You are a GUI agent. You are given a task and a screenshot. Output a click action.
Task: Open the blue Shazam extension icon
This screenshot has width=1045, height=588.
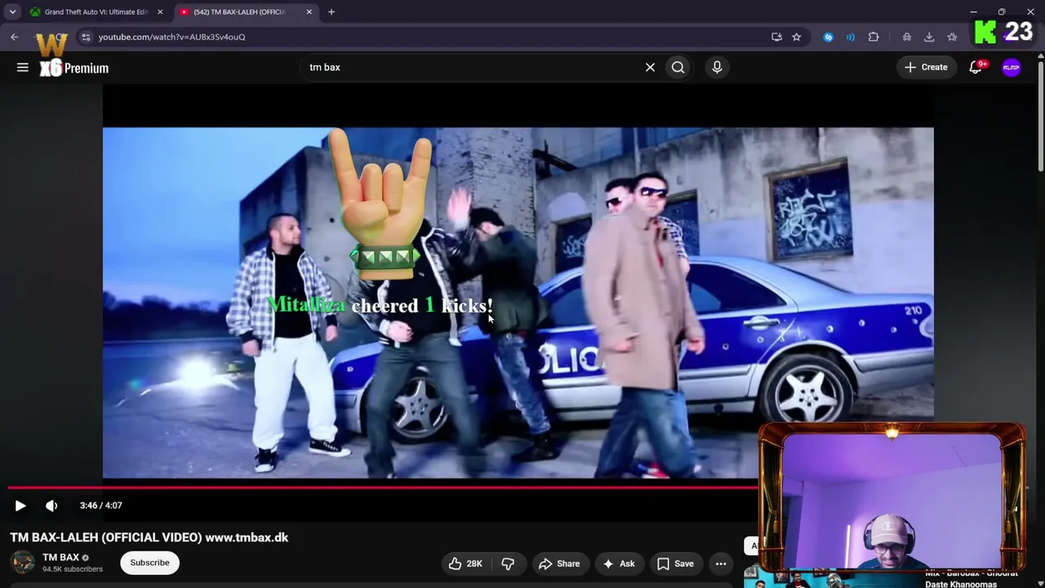click(x=828, y=37)
